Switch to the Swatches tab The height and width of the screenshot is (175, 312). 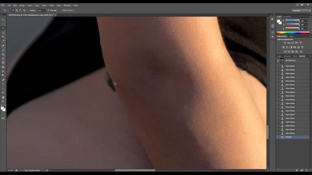(287, 17)
